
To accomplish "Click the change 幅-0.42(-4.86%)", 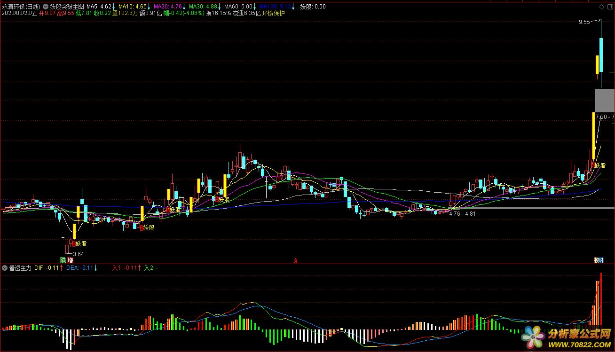I will (x=184, y=13).
